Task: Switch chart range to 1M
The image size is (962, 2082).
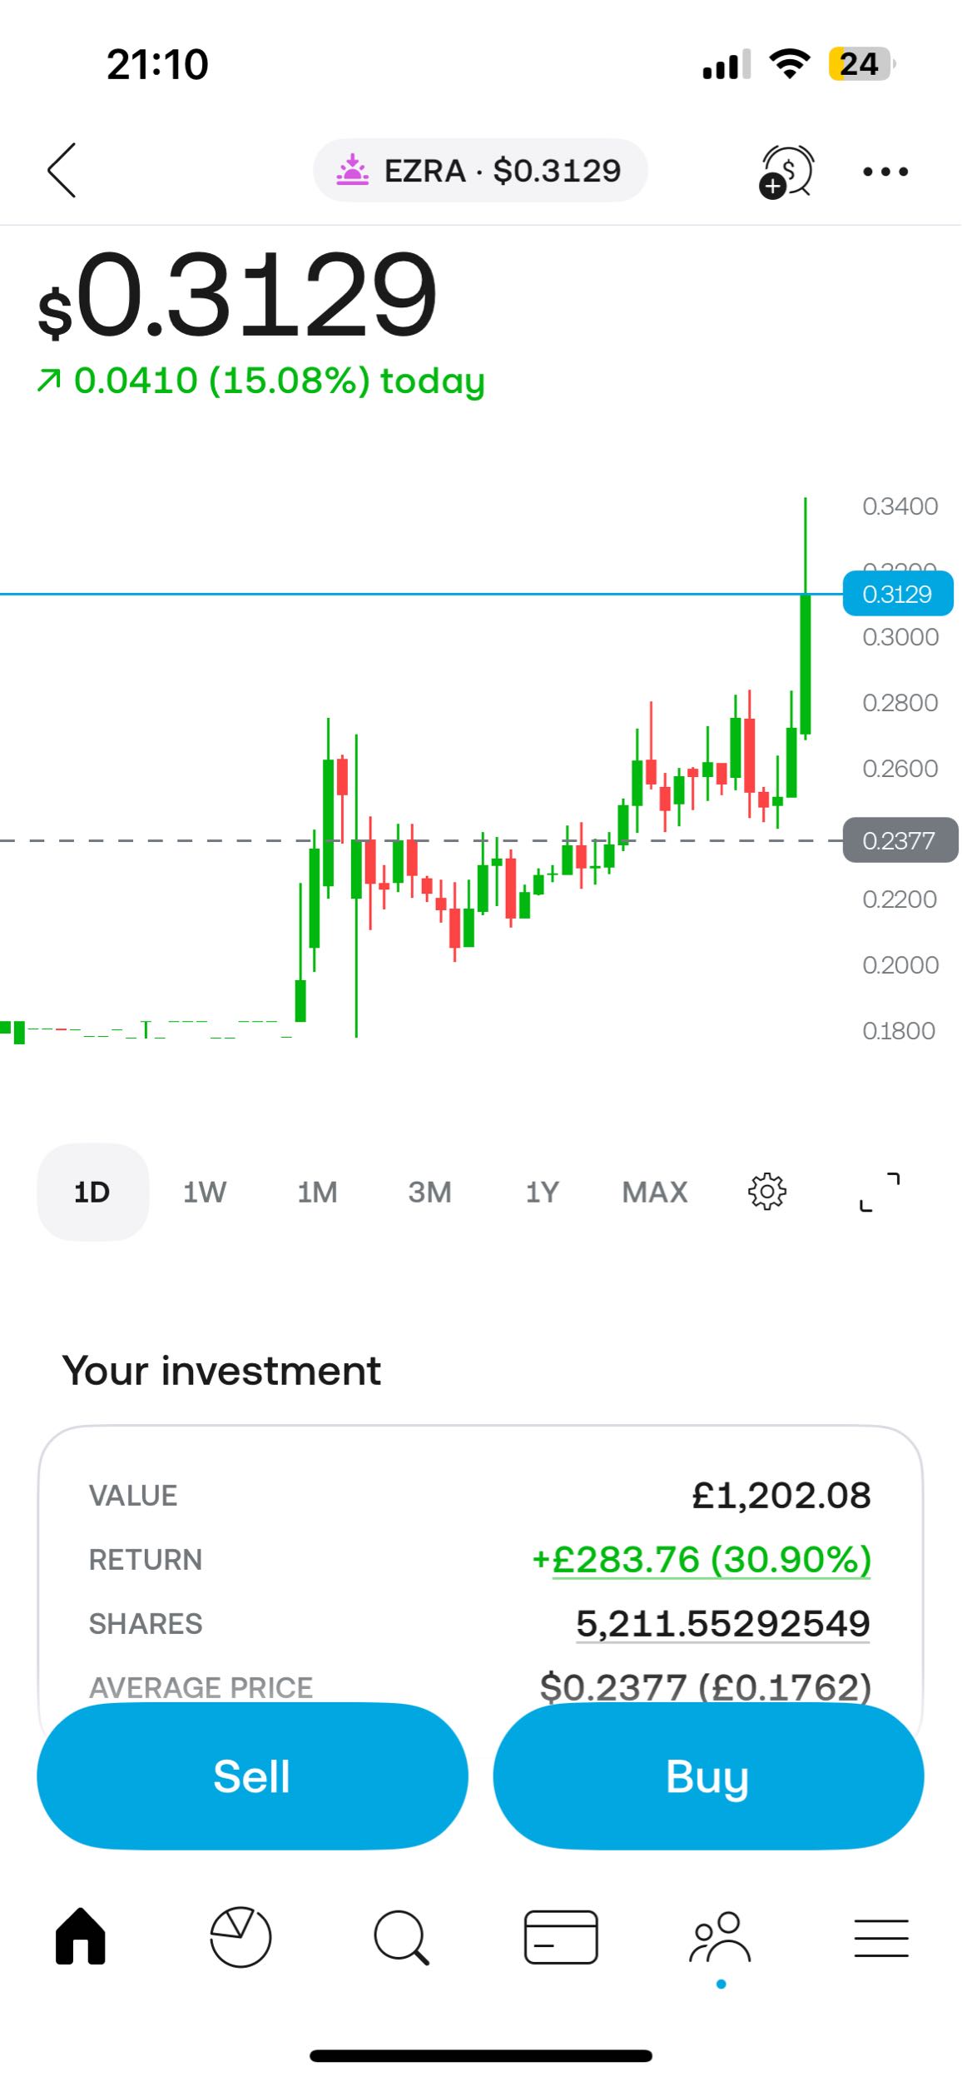Action: 318,1192
